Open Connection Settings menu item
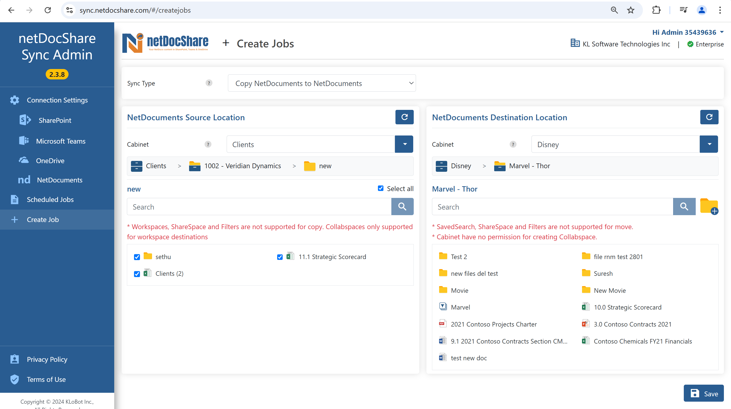This screenshot has width=731, height=409. click(x=57, y=100)
